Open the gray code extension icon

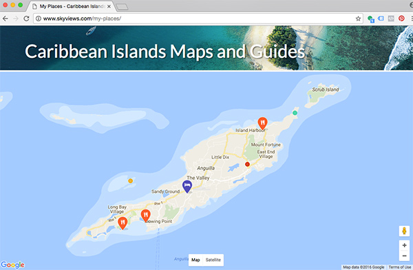[x=391, y=19]
